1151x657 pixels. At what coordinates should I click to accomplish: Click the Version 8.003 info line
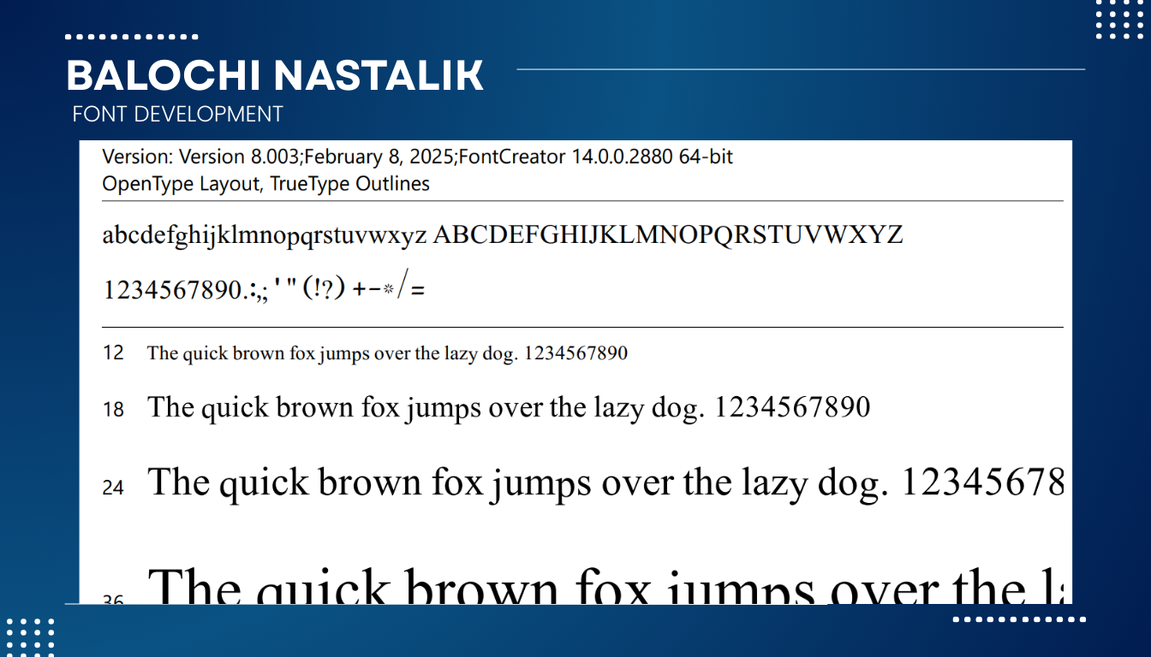[x=417, y=157]
